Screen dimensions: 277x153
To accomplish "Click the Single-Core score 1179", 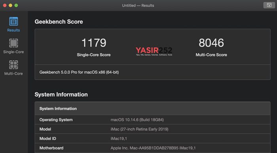I will pos(94,43).
